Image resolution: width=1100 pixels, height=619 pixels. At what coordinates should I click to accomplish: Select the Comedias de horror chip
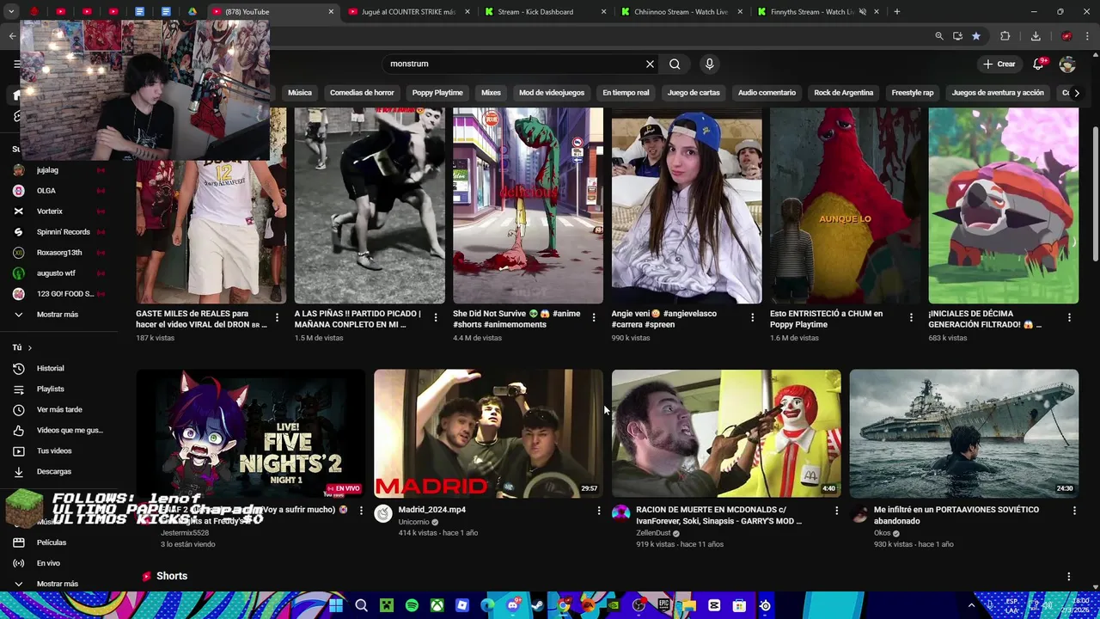pos(362,93)
